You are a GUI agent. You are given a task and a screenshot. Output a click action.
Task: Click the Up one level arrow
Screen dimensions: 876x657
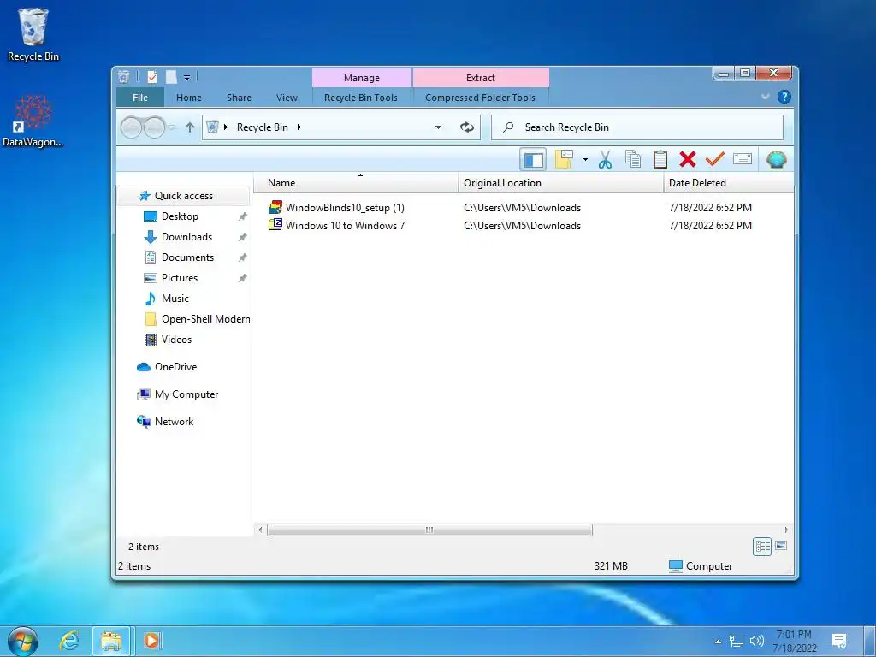(x=190, y=127)
